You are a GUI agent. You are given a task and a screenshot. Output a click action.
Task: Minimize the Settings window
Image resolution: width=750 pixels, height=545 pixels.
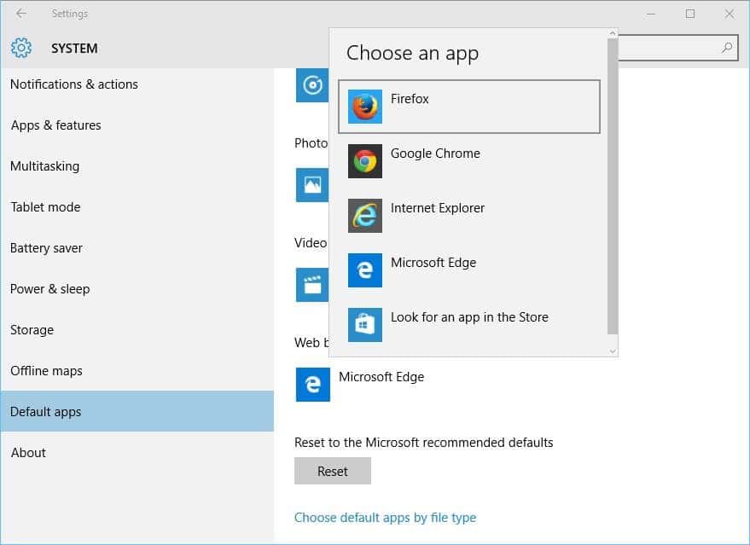(650, 14)
